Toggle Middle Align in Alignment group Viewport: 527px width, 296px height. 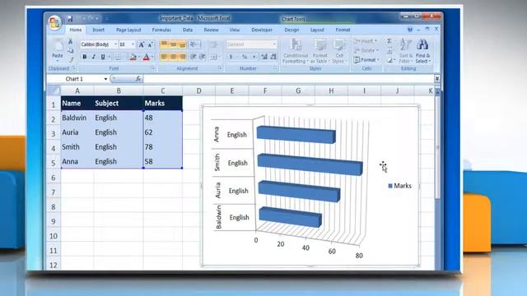[x=173, y=44]
